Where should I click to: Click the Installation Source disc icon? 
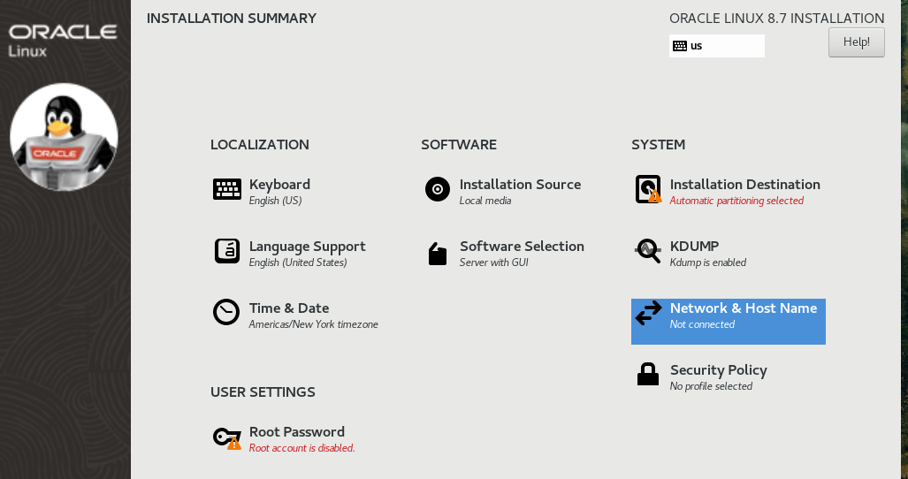(438, 189)
